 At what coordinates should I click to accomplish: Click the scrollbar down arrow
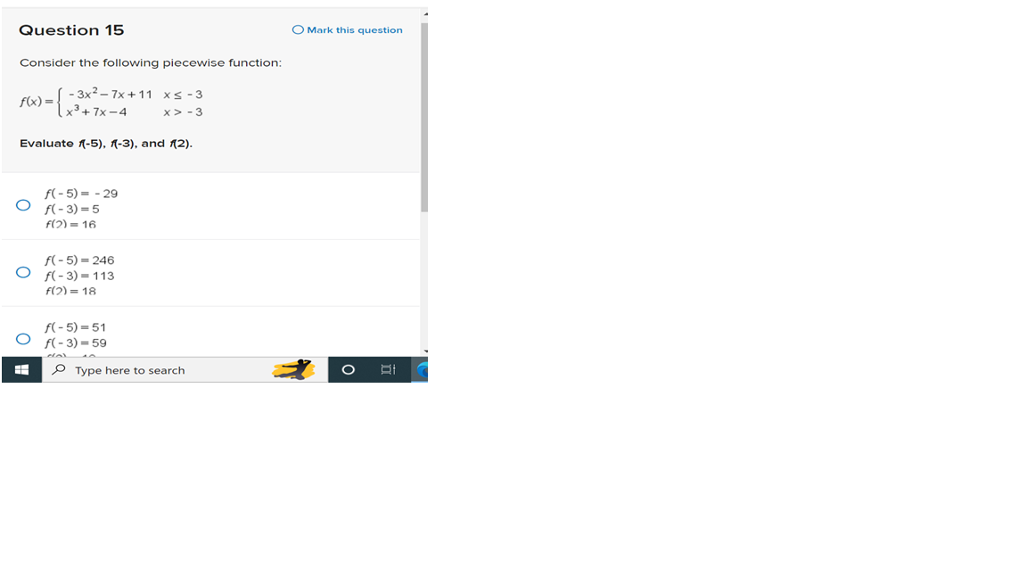424,351
